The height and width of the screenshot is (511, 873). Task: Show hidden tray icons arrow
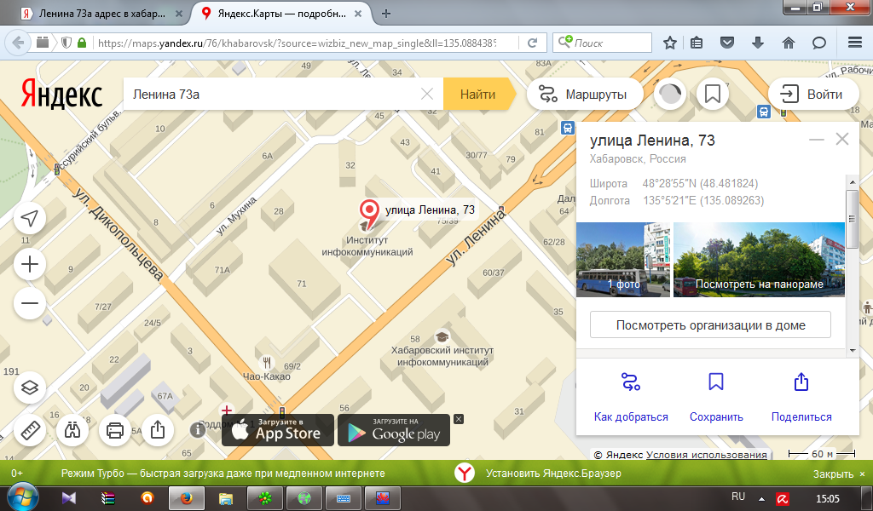pos(761,499)
